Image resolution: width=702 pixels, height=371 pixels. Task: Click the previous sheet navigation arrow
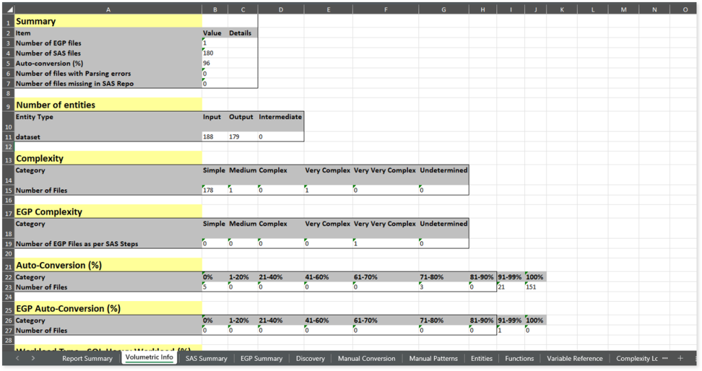tap(21, 358)
